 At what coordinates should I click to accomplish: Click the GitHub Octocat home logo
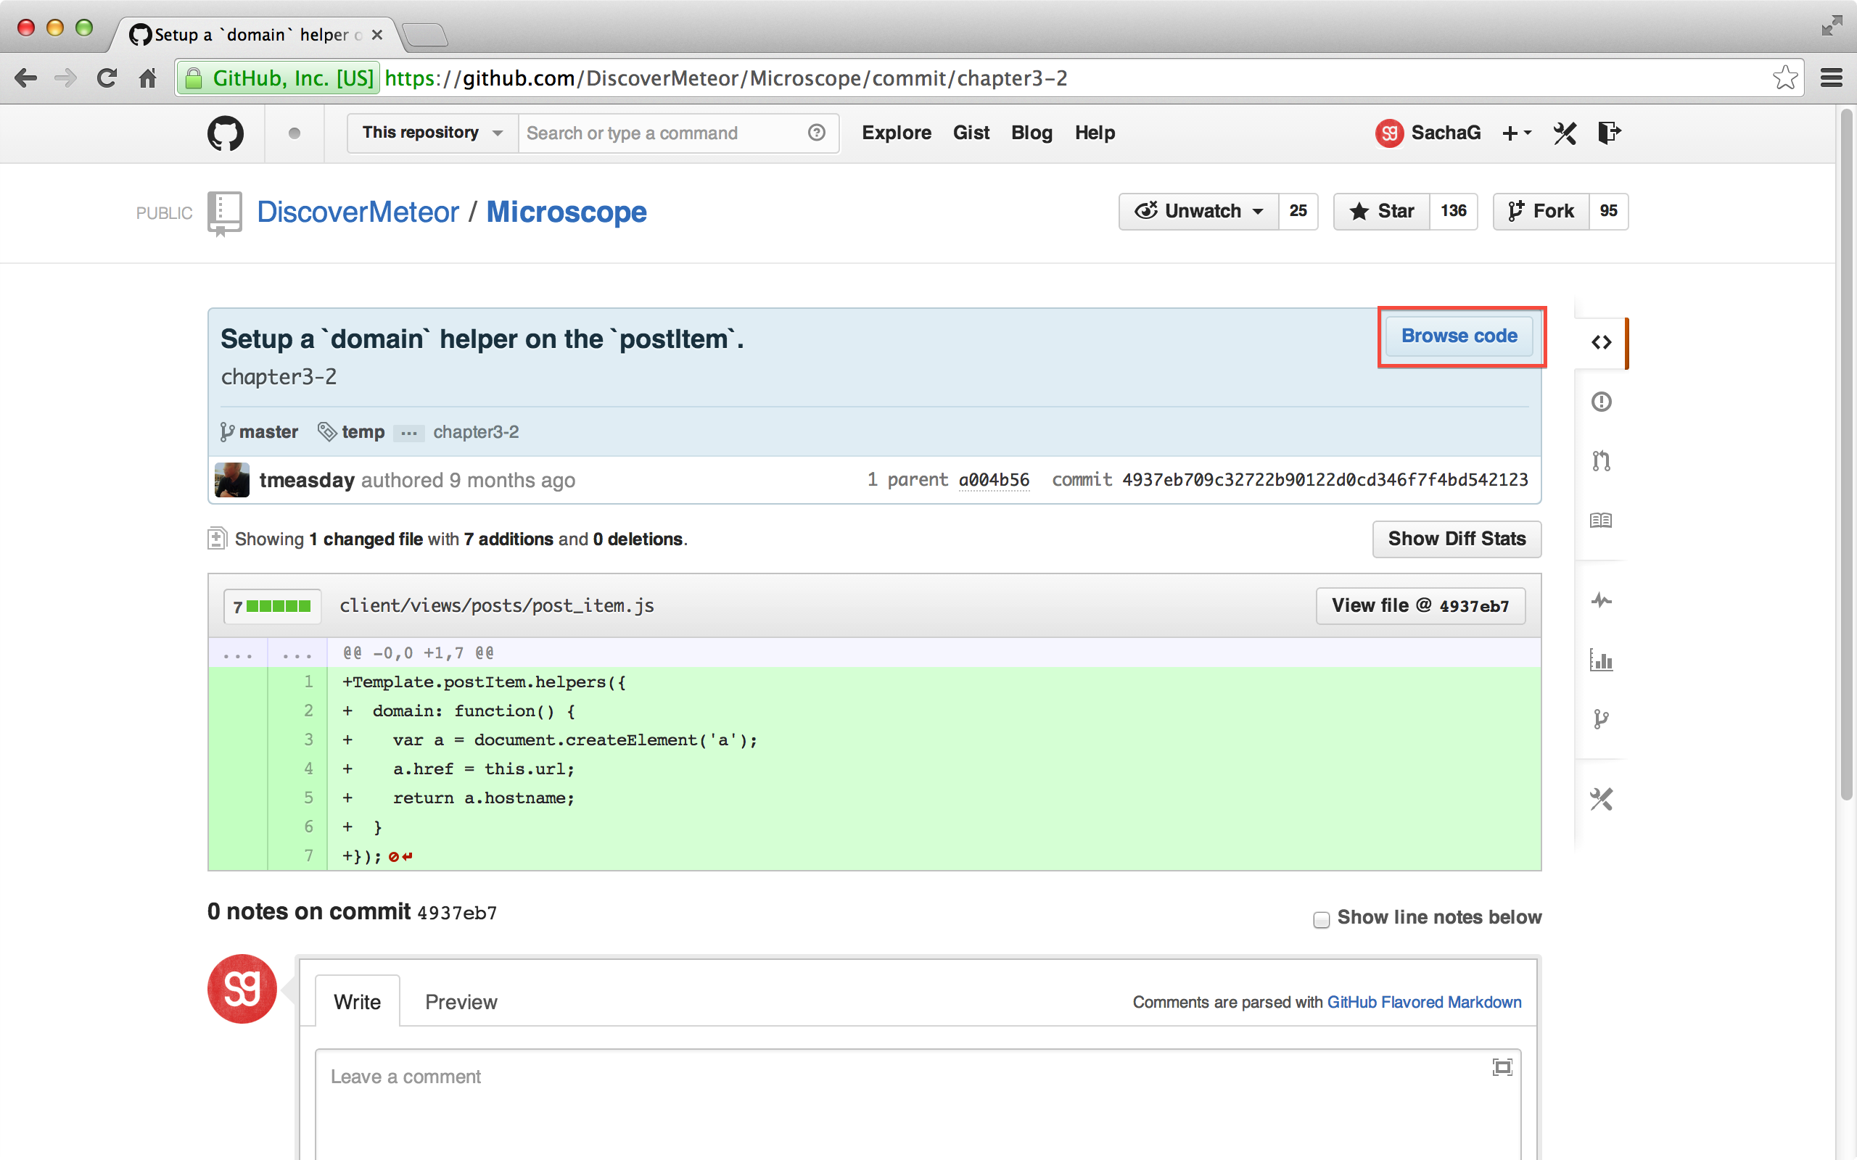point(225,133)
